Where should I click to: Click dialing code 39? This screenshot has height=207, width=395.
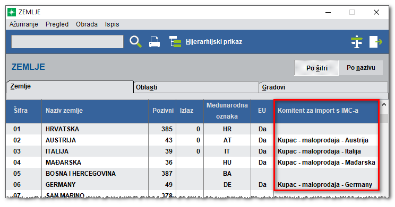click(169, 151)
